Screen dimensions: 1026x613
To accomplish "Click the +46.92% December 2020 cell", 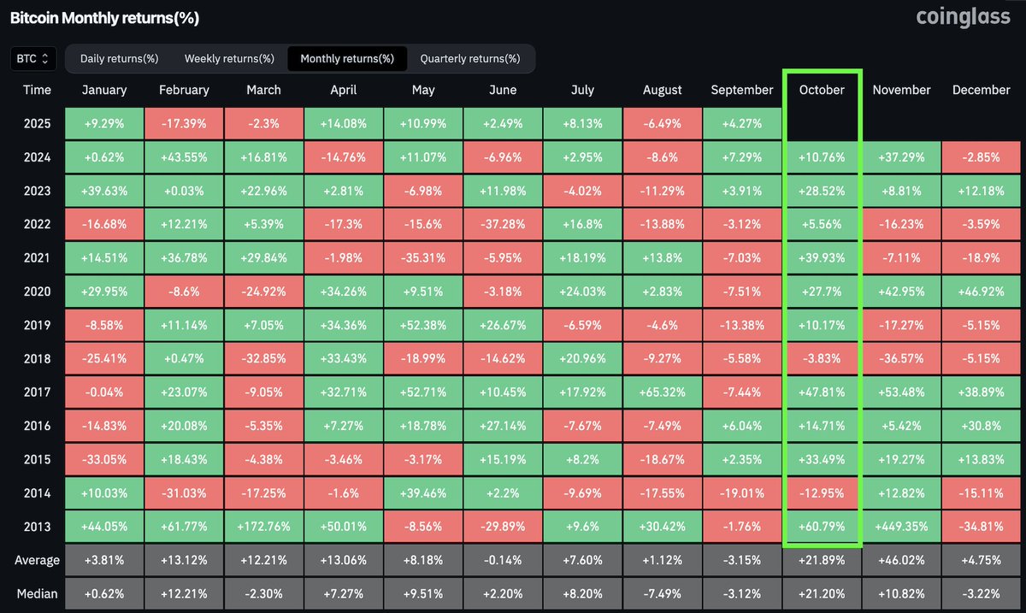I will [981, 292].
